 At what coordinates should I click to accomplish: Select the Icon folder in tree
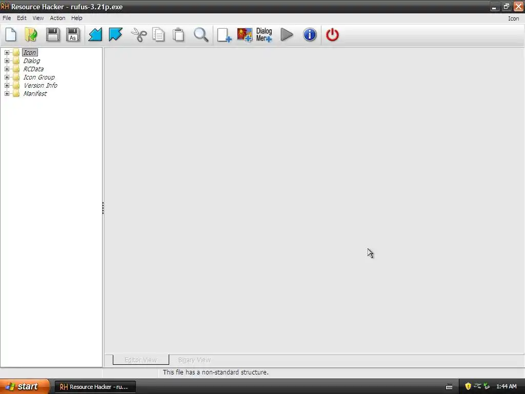coord(30,53)
